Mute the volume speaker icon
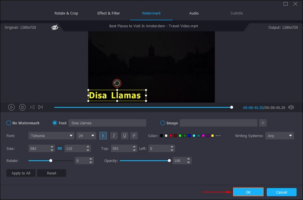 pos(291,107)
